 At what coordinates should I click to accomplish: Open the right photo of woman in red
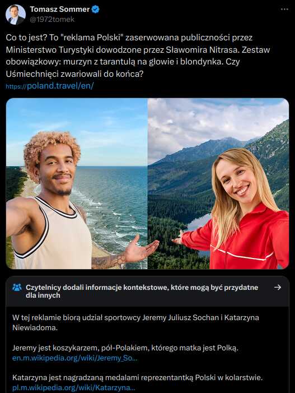[218, 184]
